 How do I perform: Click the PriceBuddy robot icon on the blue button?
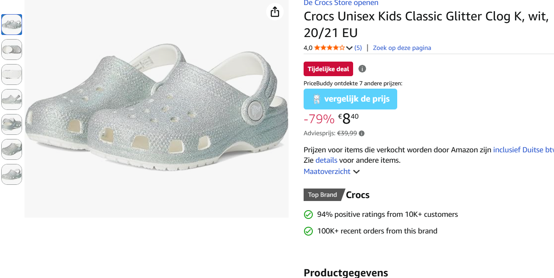pos(317,99)
